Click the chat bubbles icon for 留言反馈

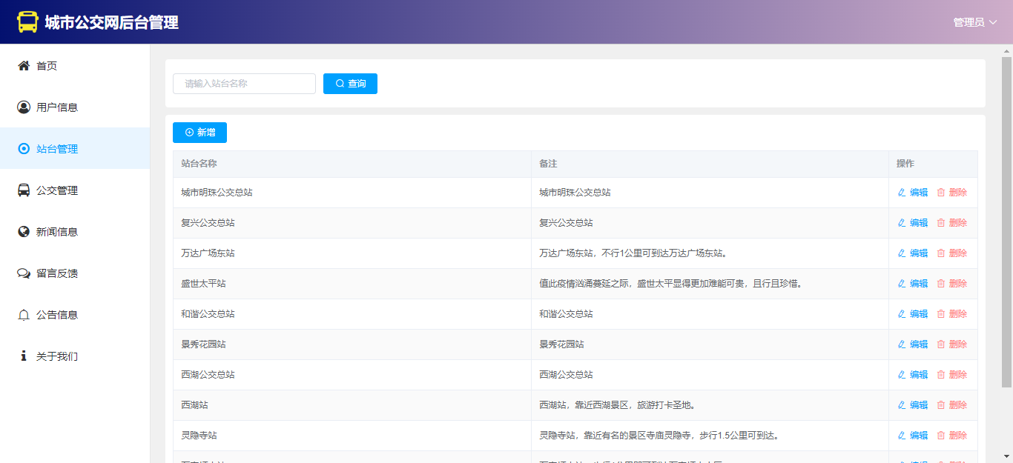(x=24, y=273)
